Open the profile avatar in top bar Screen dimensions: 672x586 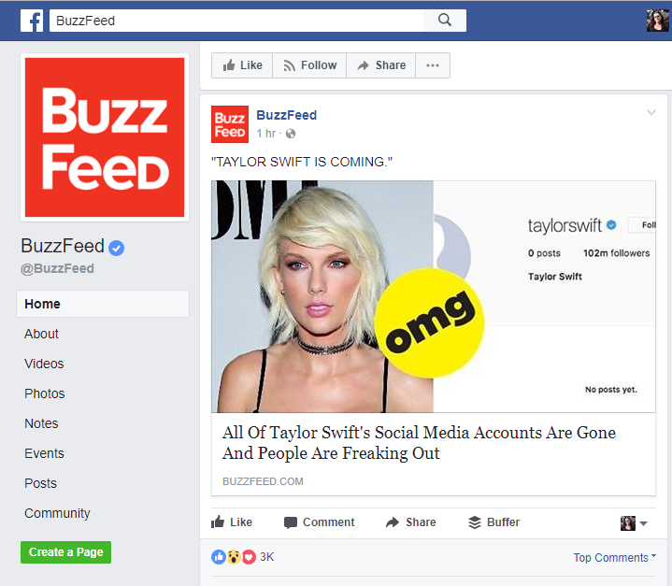657,21
